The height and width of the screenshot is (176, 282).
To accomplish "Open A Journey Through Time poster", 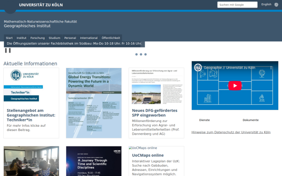I will click(94, 161).
